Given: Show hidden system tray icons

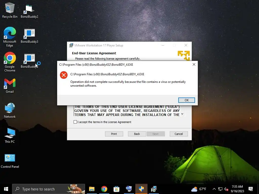Looking at the screenshot, I should pos(214,189).
